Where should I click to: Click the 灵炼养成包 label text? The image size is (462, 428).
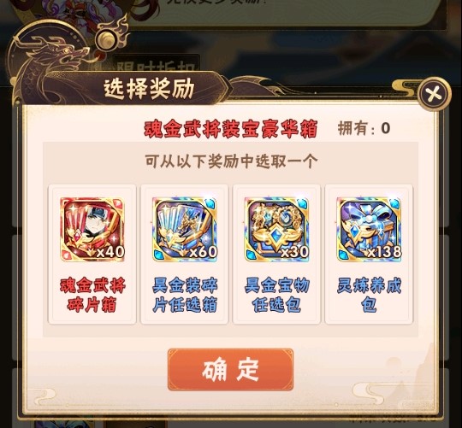[x=369, y=295]
